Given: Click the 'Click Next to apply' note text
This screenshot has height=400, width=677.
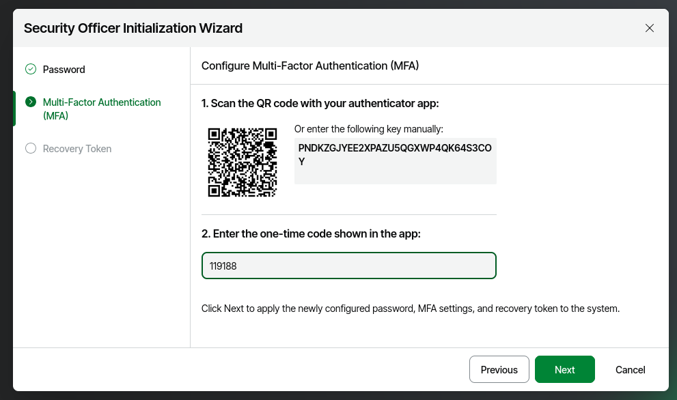Looking at the screenshot, I should [x=410, y=309].
